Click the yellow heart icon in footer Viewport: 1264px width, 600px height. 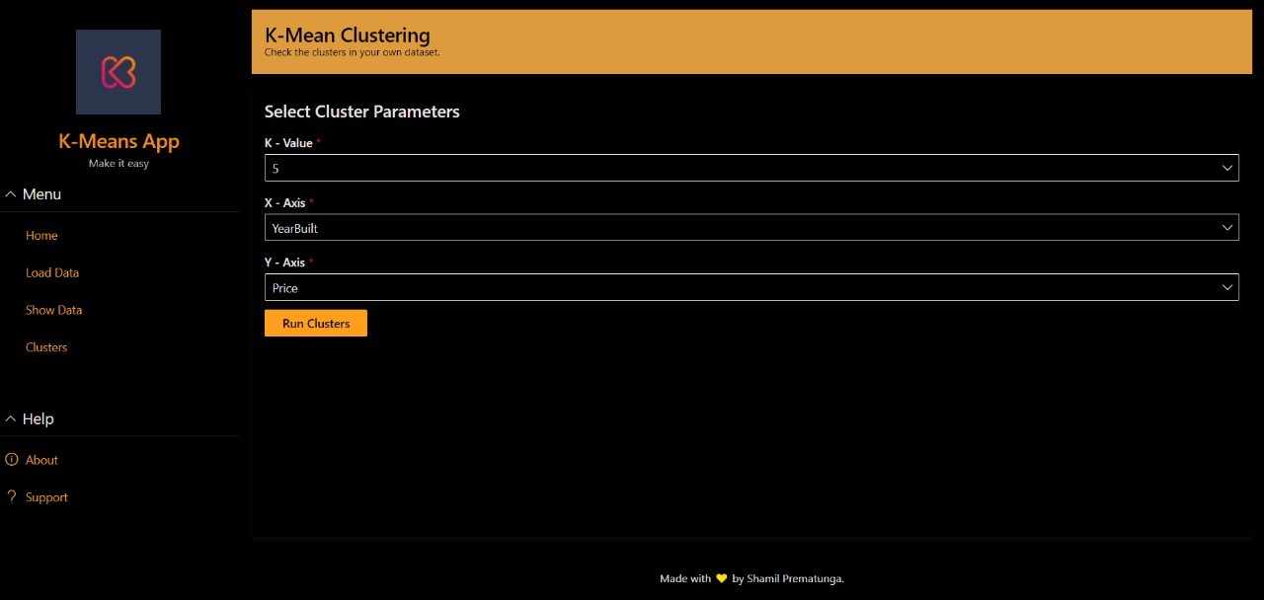[722, 579]
